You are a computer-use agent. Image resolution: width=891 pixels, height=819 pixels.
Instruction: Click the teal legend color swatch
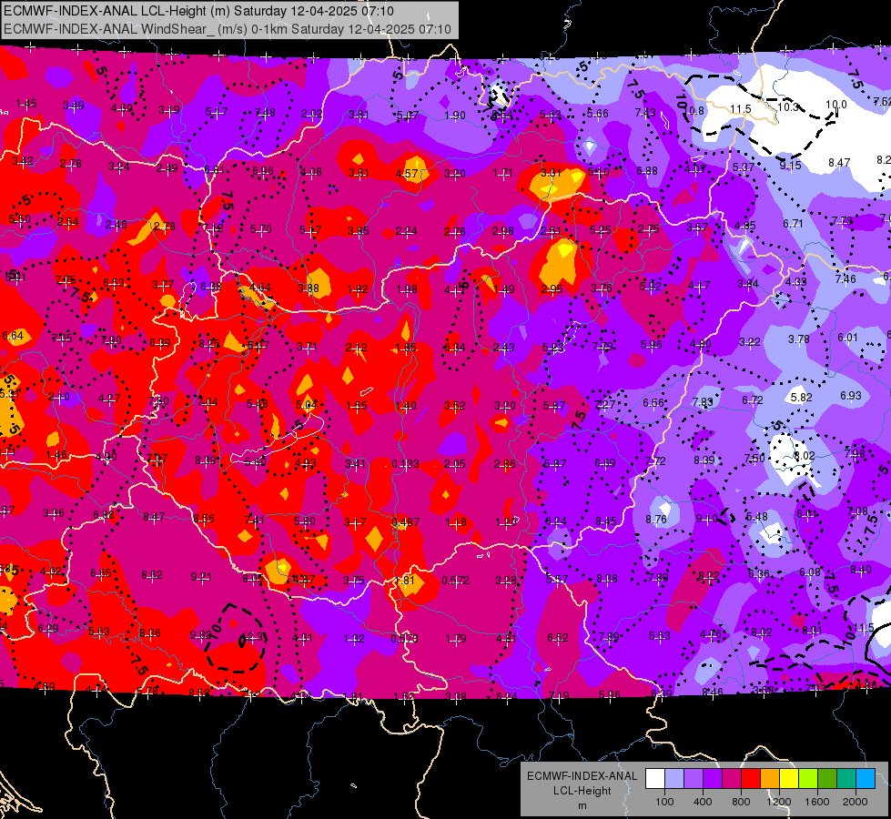point(846,779)
